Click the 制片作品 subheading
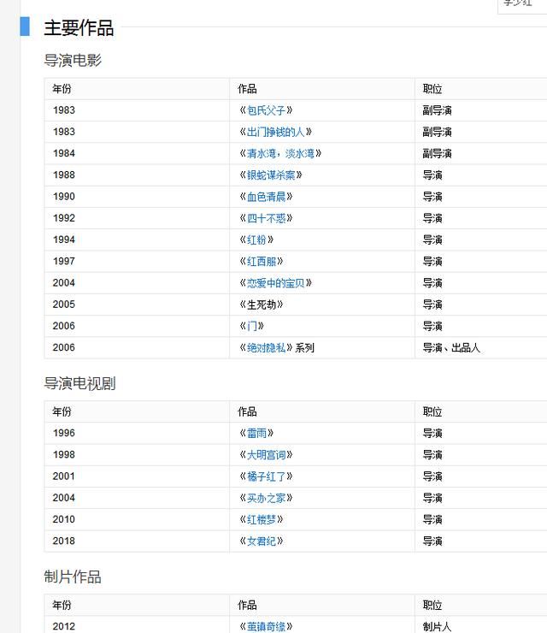The width and height of the screenshot is (547, 633). (x=73, y=577)
